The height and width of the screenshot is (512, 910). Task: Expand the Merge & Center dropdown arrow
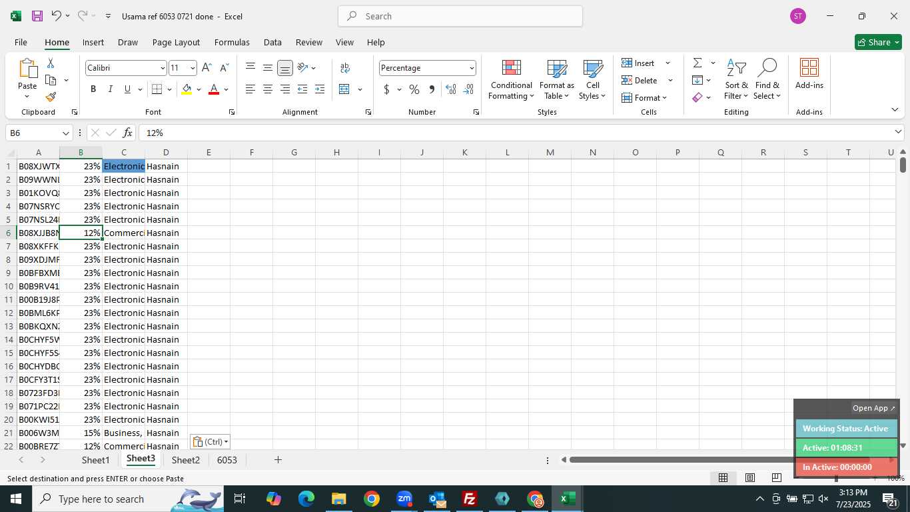pos(360,89)
